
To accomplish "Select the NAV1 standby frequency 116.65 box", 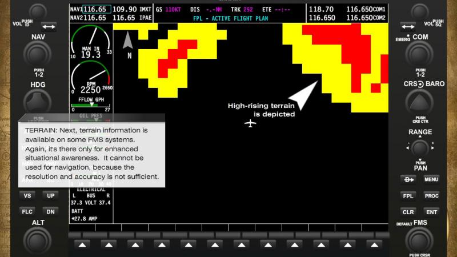I will pyautogui.click(x=97, y=9).
